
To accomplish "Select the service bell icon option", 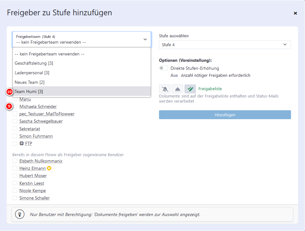I will point(177,89).
